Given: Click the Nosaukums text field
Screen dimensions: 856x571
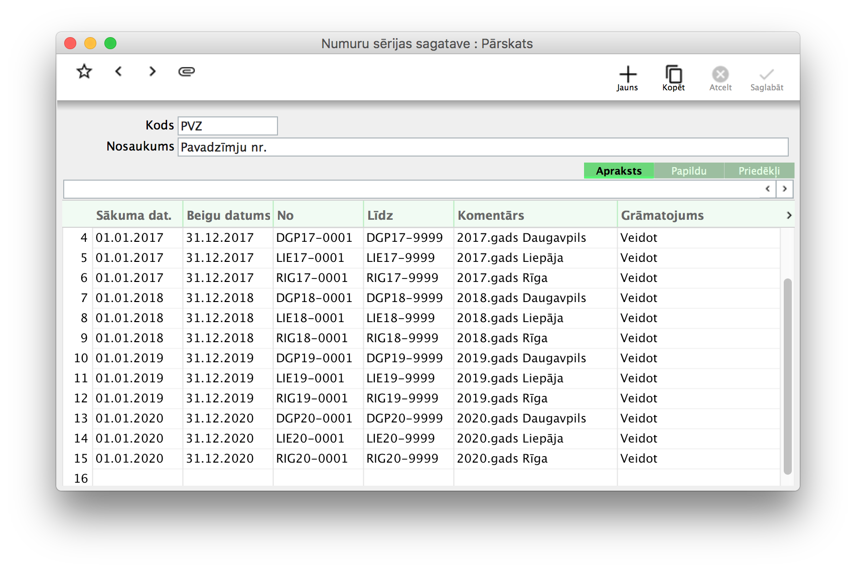Looking at the screenshot, I should click(x=483, y=147).
